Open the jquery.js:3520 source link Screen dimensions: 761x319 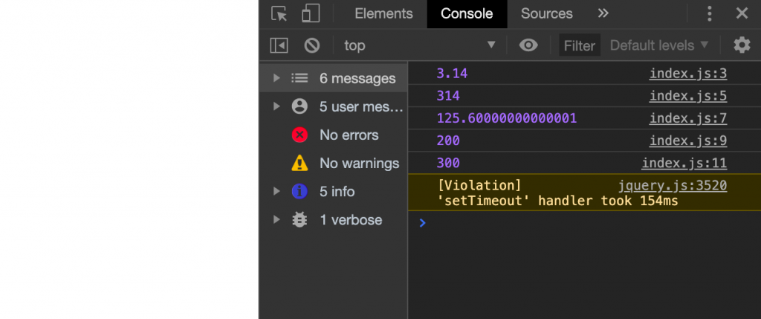672,185
